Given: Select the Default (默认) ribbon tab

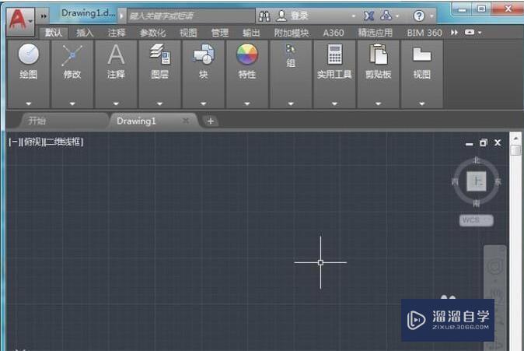Looking at the screenshot, I should (x=54, y=33).
